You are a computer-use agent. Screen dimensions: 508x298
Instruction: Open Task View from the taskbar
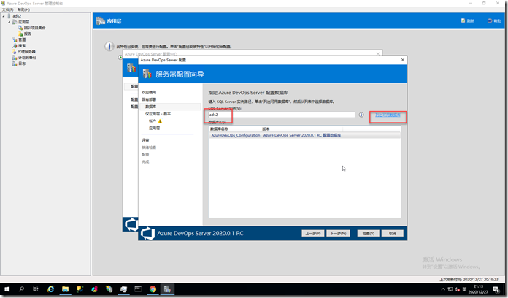(x=36, y=289)
